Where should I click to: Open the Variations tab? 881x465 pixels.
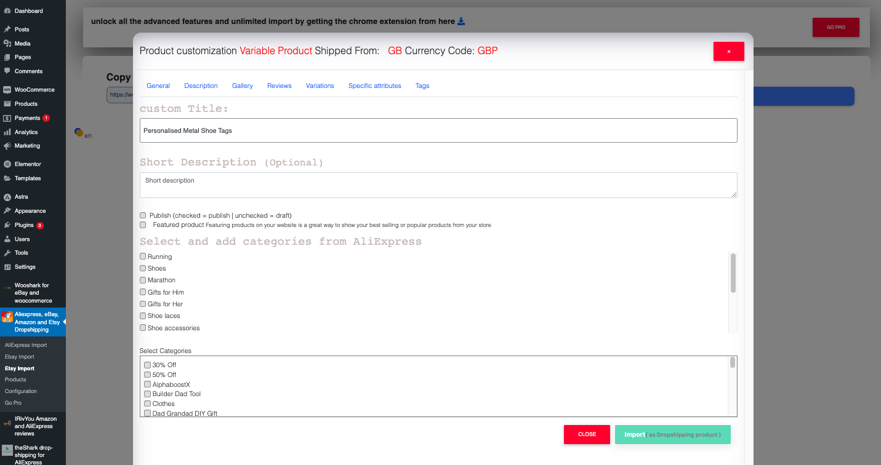pyautogui.click(x=320, y=85)
